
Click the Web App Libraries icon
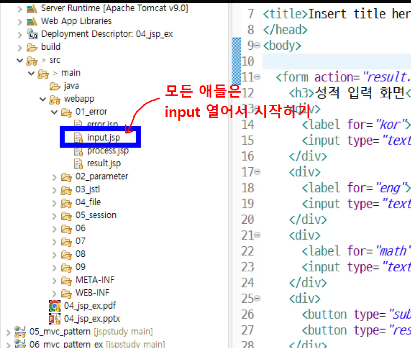pos(32,22)
